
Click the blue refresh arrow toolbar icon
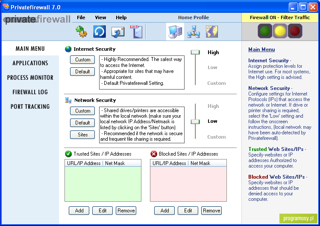100,32
